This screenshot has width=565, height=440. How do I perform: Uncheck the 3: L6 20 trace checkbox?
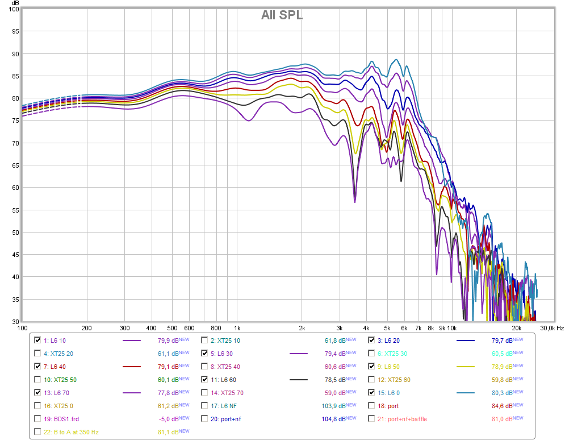click(x=371, y=340)
